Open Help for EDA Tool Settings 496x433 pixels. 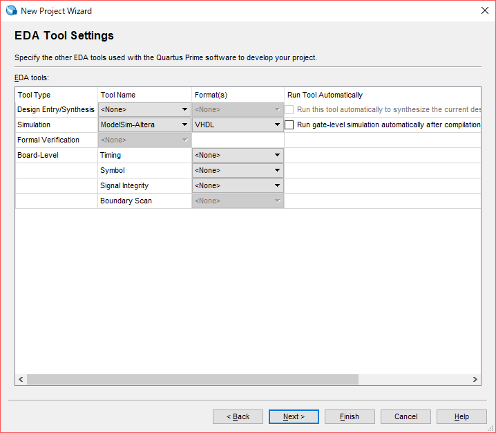(x=461, y=417)
